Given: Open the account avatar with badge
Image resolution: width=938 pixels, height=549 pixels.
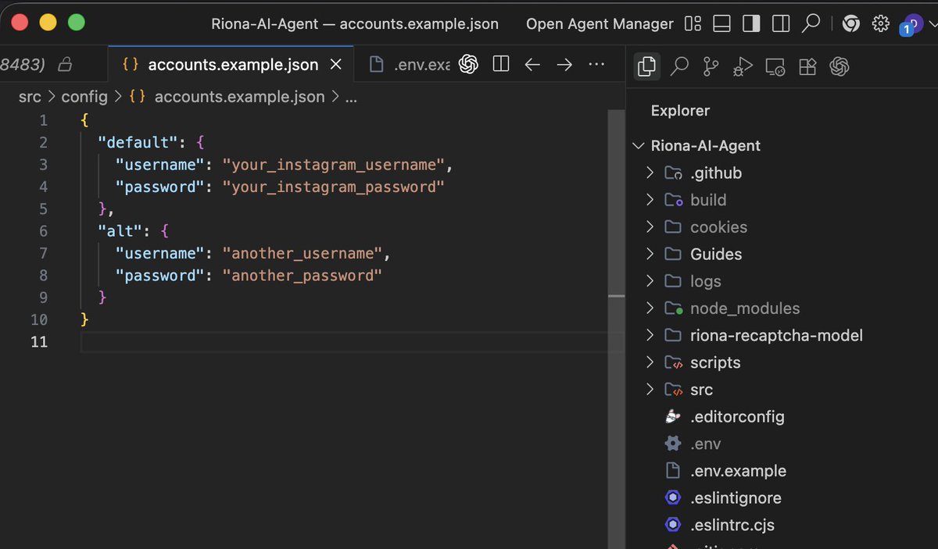Looking at the screenshot, I should click(912, 25).
